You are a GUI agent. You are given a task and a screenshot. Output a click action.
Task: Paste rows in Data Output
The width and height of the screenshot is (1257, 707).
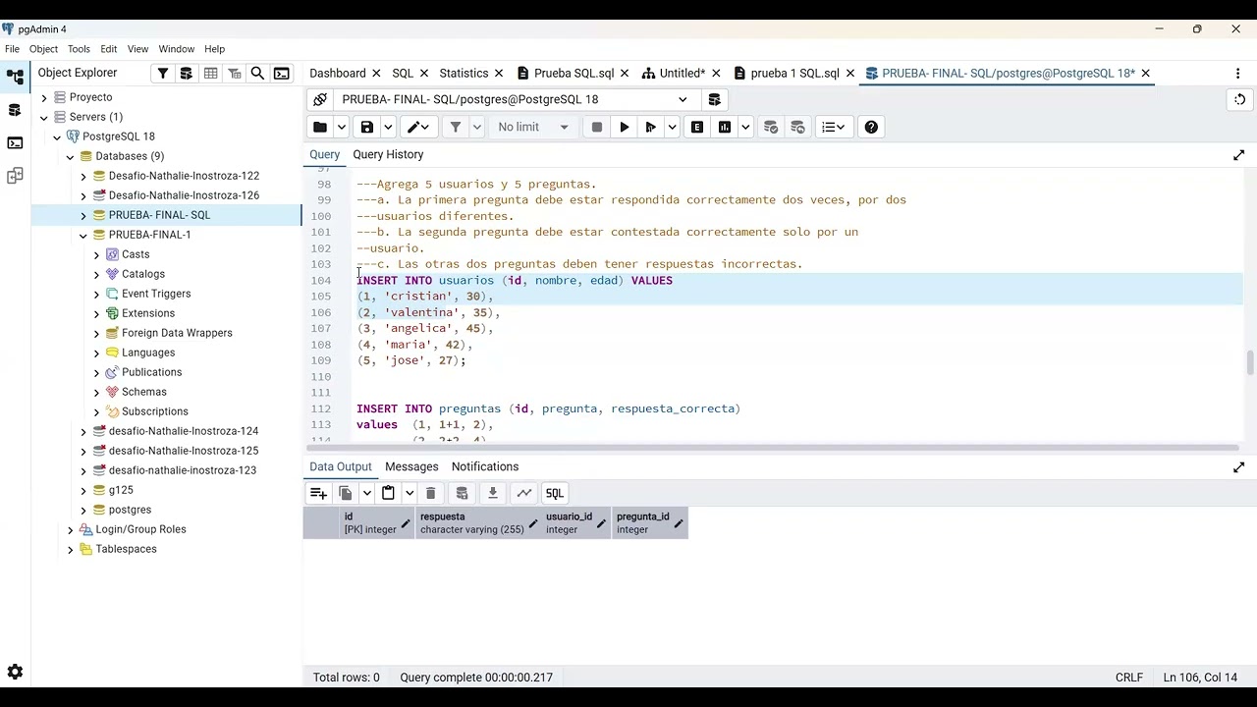pyautogui.click(x=388, y=493)
